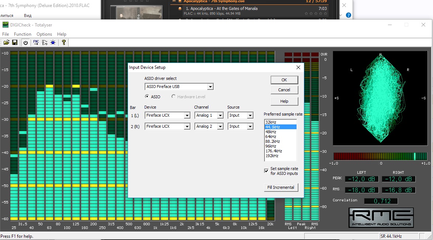Expand the ASIO driver select dropdown
The image size is (433, 240).
coord(211,87)
